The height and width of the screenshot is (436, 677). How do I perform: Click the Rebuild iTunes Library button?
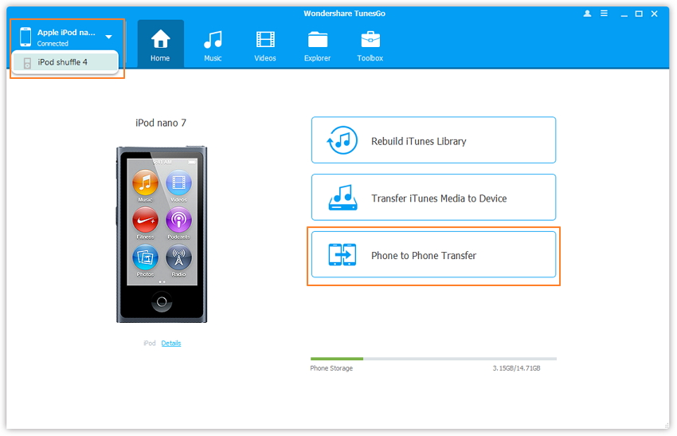[x=433, y=141]
